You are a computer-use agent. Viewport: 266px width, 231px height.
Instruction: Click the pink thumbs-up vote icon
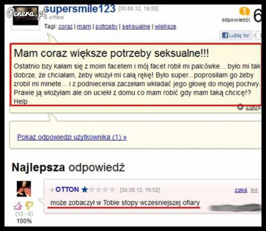point(18,206)
